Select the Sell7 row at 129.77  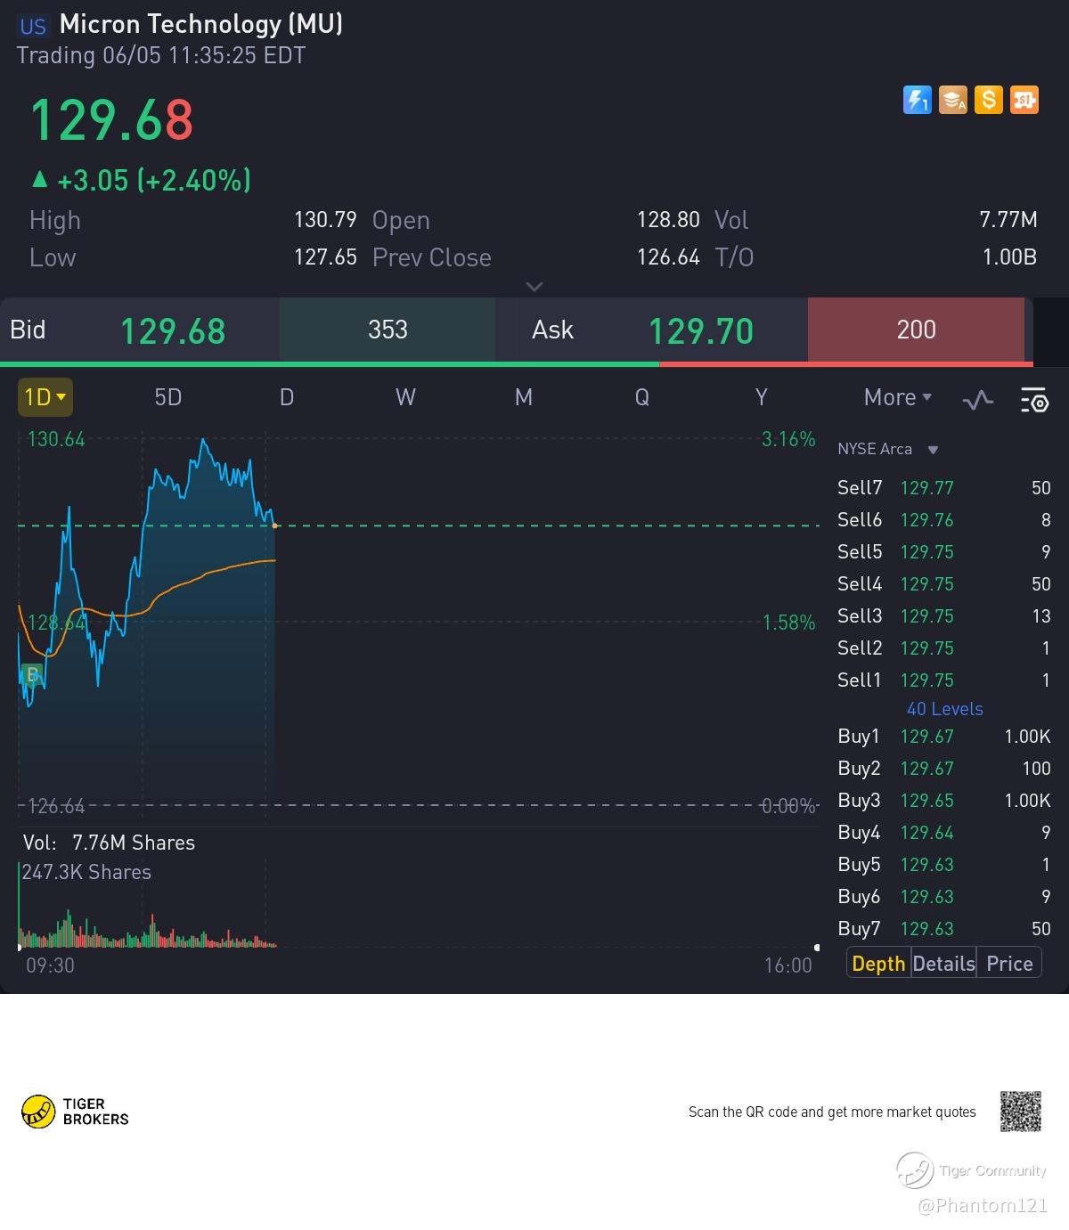click(944, 488)
